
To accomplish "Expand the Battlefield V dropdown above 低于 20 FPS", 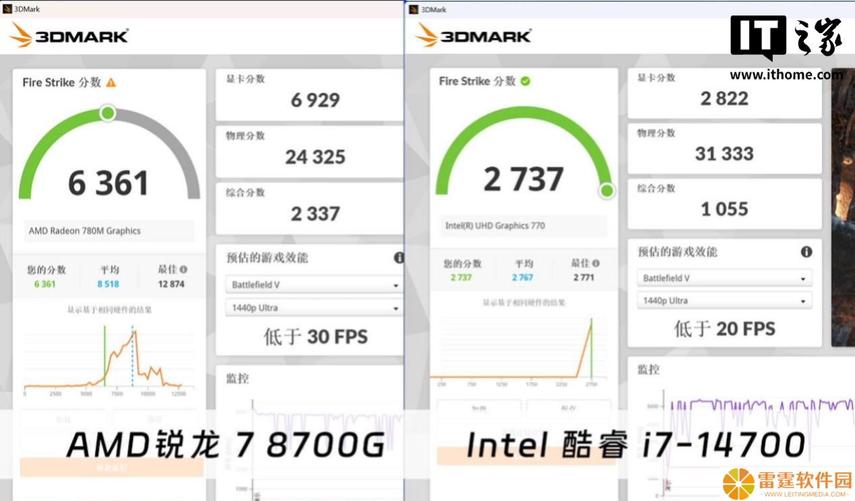I will click(x=724, y=278).
